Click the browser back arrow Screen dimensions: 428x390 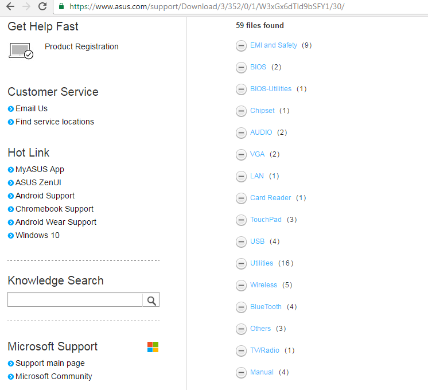[x=10, y=7]
